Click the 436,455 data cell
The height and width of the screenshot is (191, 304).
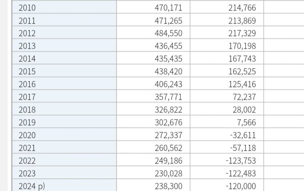pyautogui.click(x=153, y=45)
